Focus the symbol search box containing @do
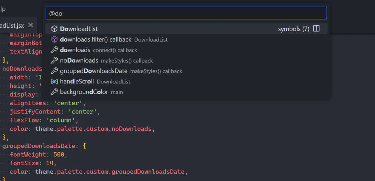 point(186,13)
